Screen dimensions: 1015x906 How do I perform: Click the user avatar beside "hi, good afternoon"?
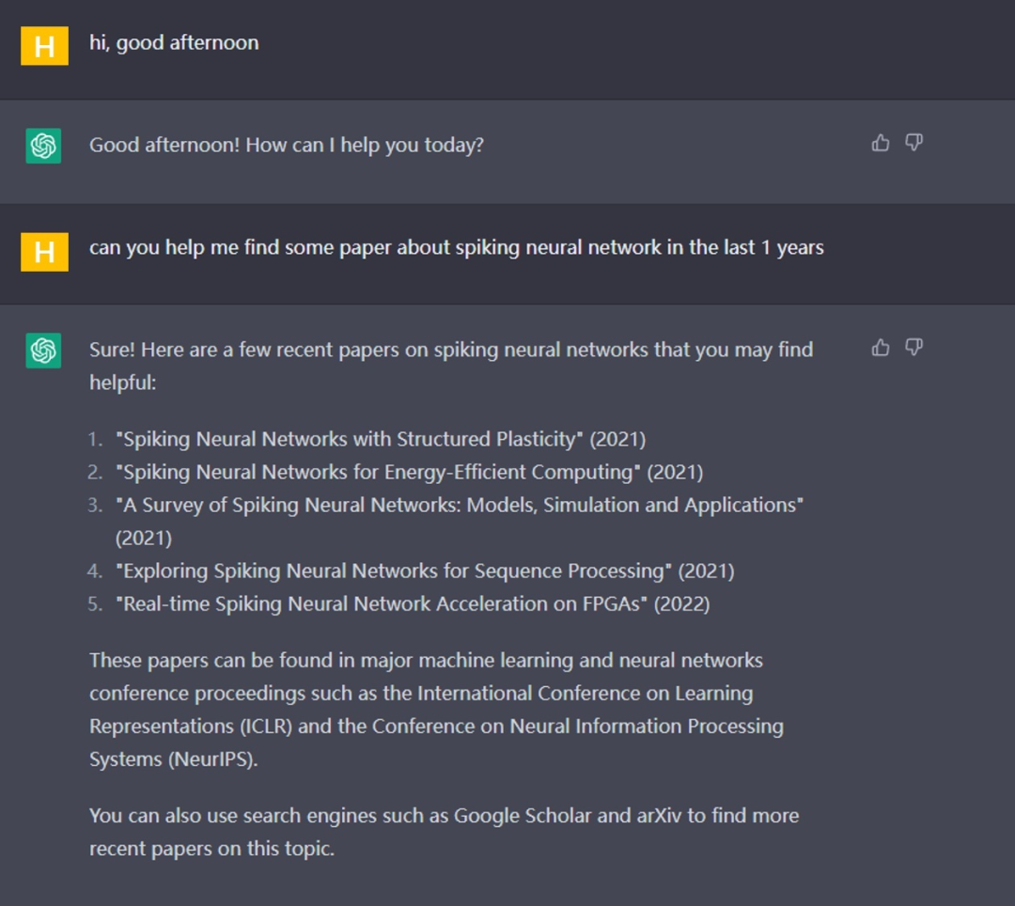(44, 46)
